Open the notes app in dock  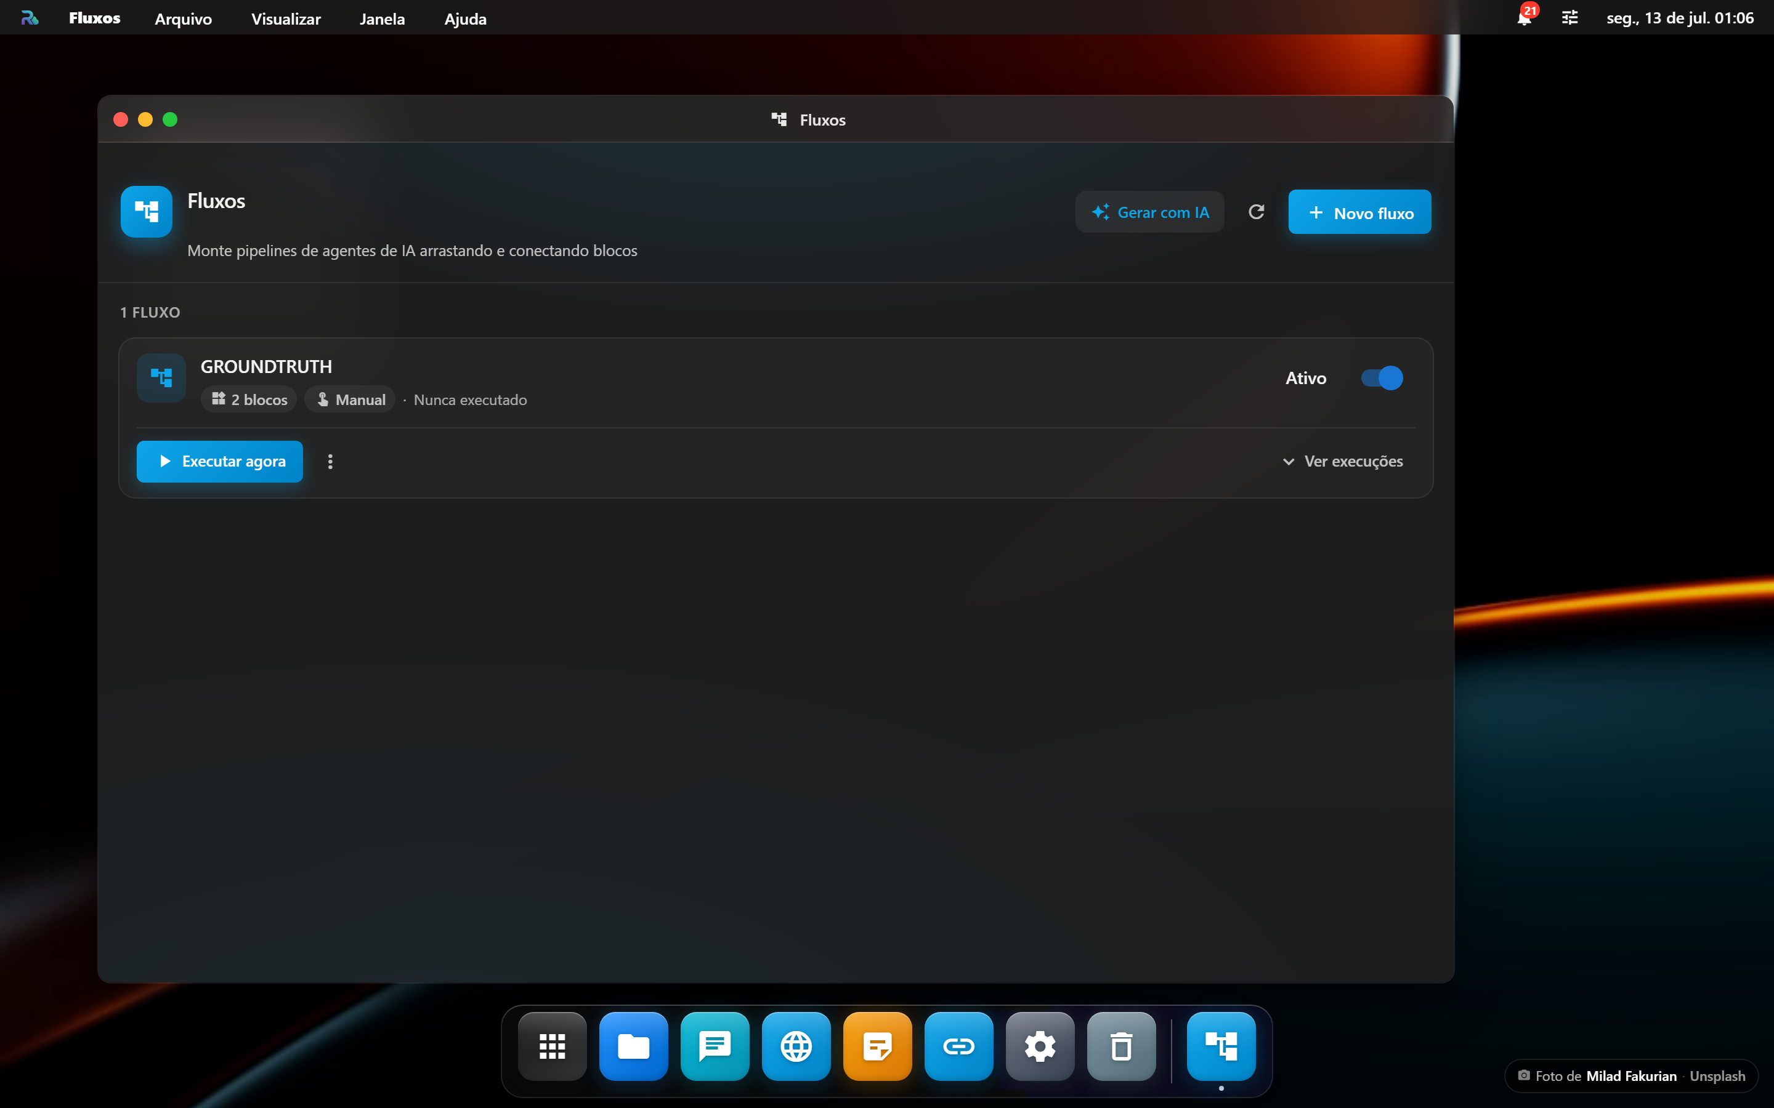point(878,1046)
